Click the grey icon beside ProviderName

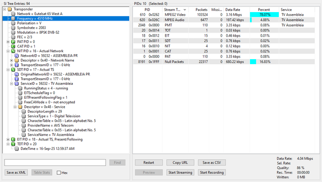point(24,125)
